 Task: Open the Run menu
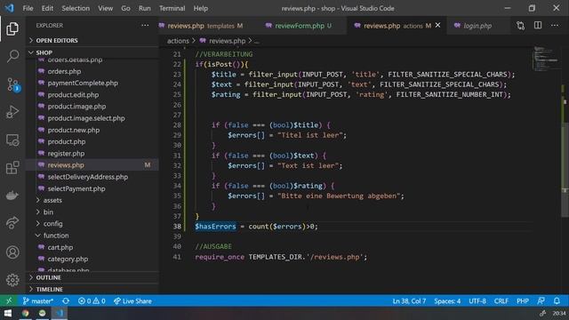(x=144, y=8)
